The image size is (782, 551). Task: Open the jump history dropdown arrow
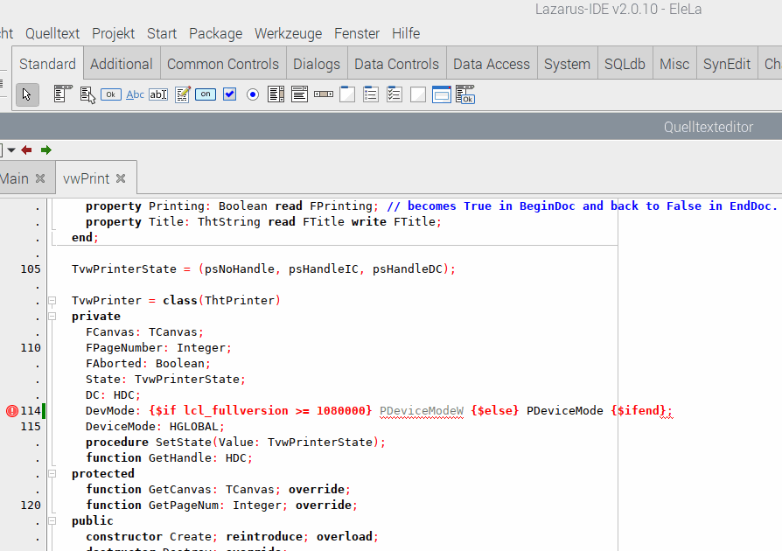(11, 150)
